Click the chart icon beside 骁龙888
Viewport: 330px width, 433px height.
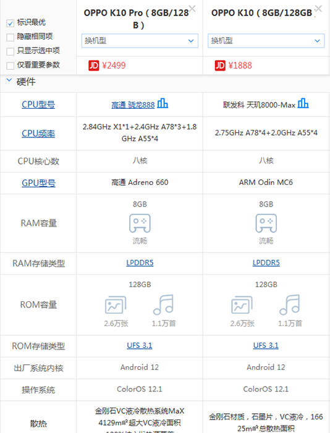pyautogui.click(x=163, y=103)
